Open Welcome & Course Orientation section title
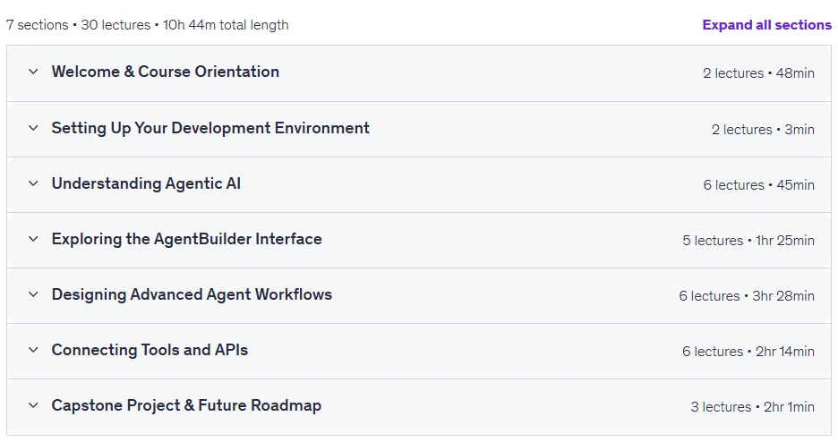Viewport: 838px width, 442px height. pos(165,72)
